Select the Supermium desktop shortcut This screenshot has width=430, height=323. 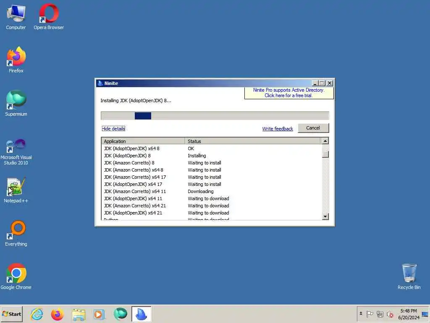(x=16, y=103)
